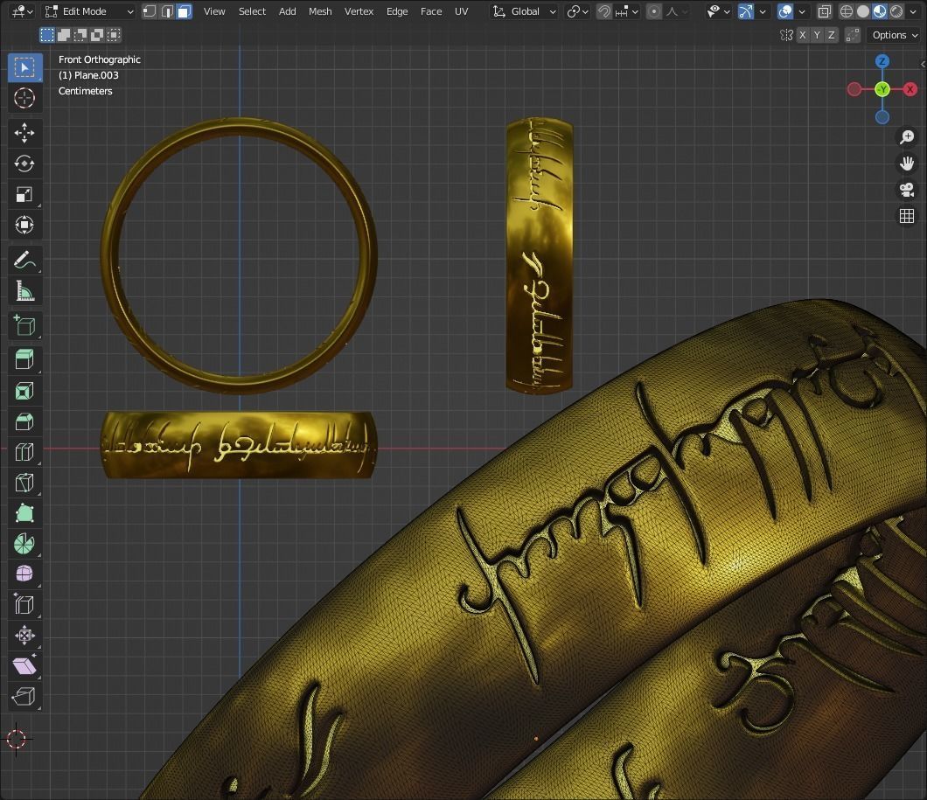Switch to rendered viewport shading
Viewport: 927px width, 800px height.
click(x=897, y=11)
